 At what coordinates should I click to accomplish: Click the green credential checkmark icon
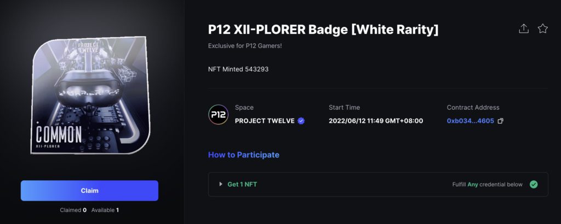point(534,185)
